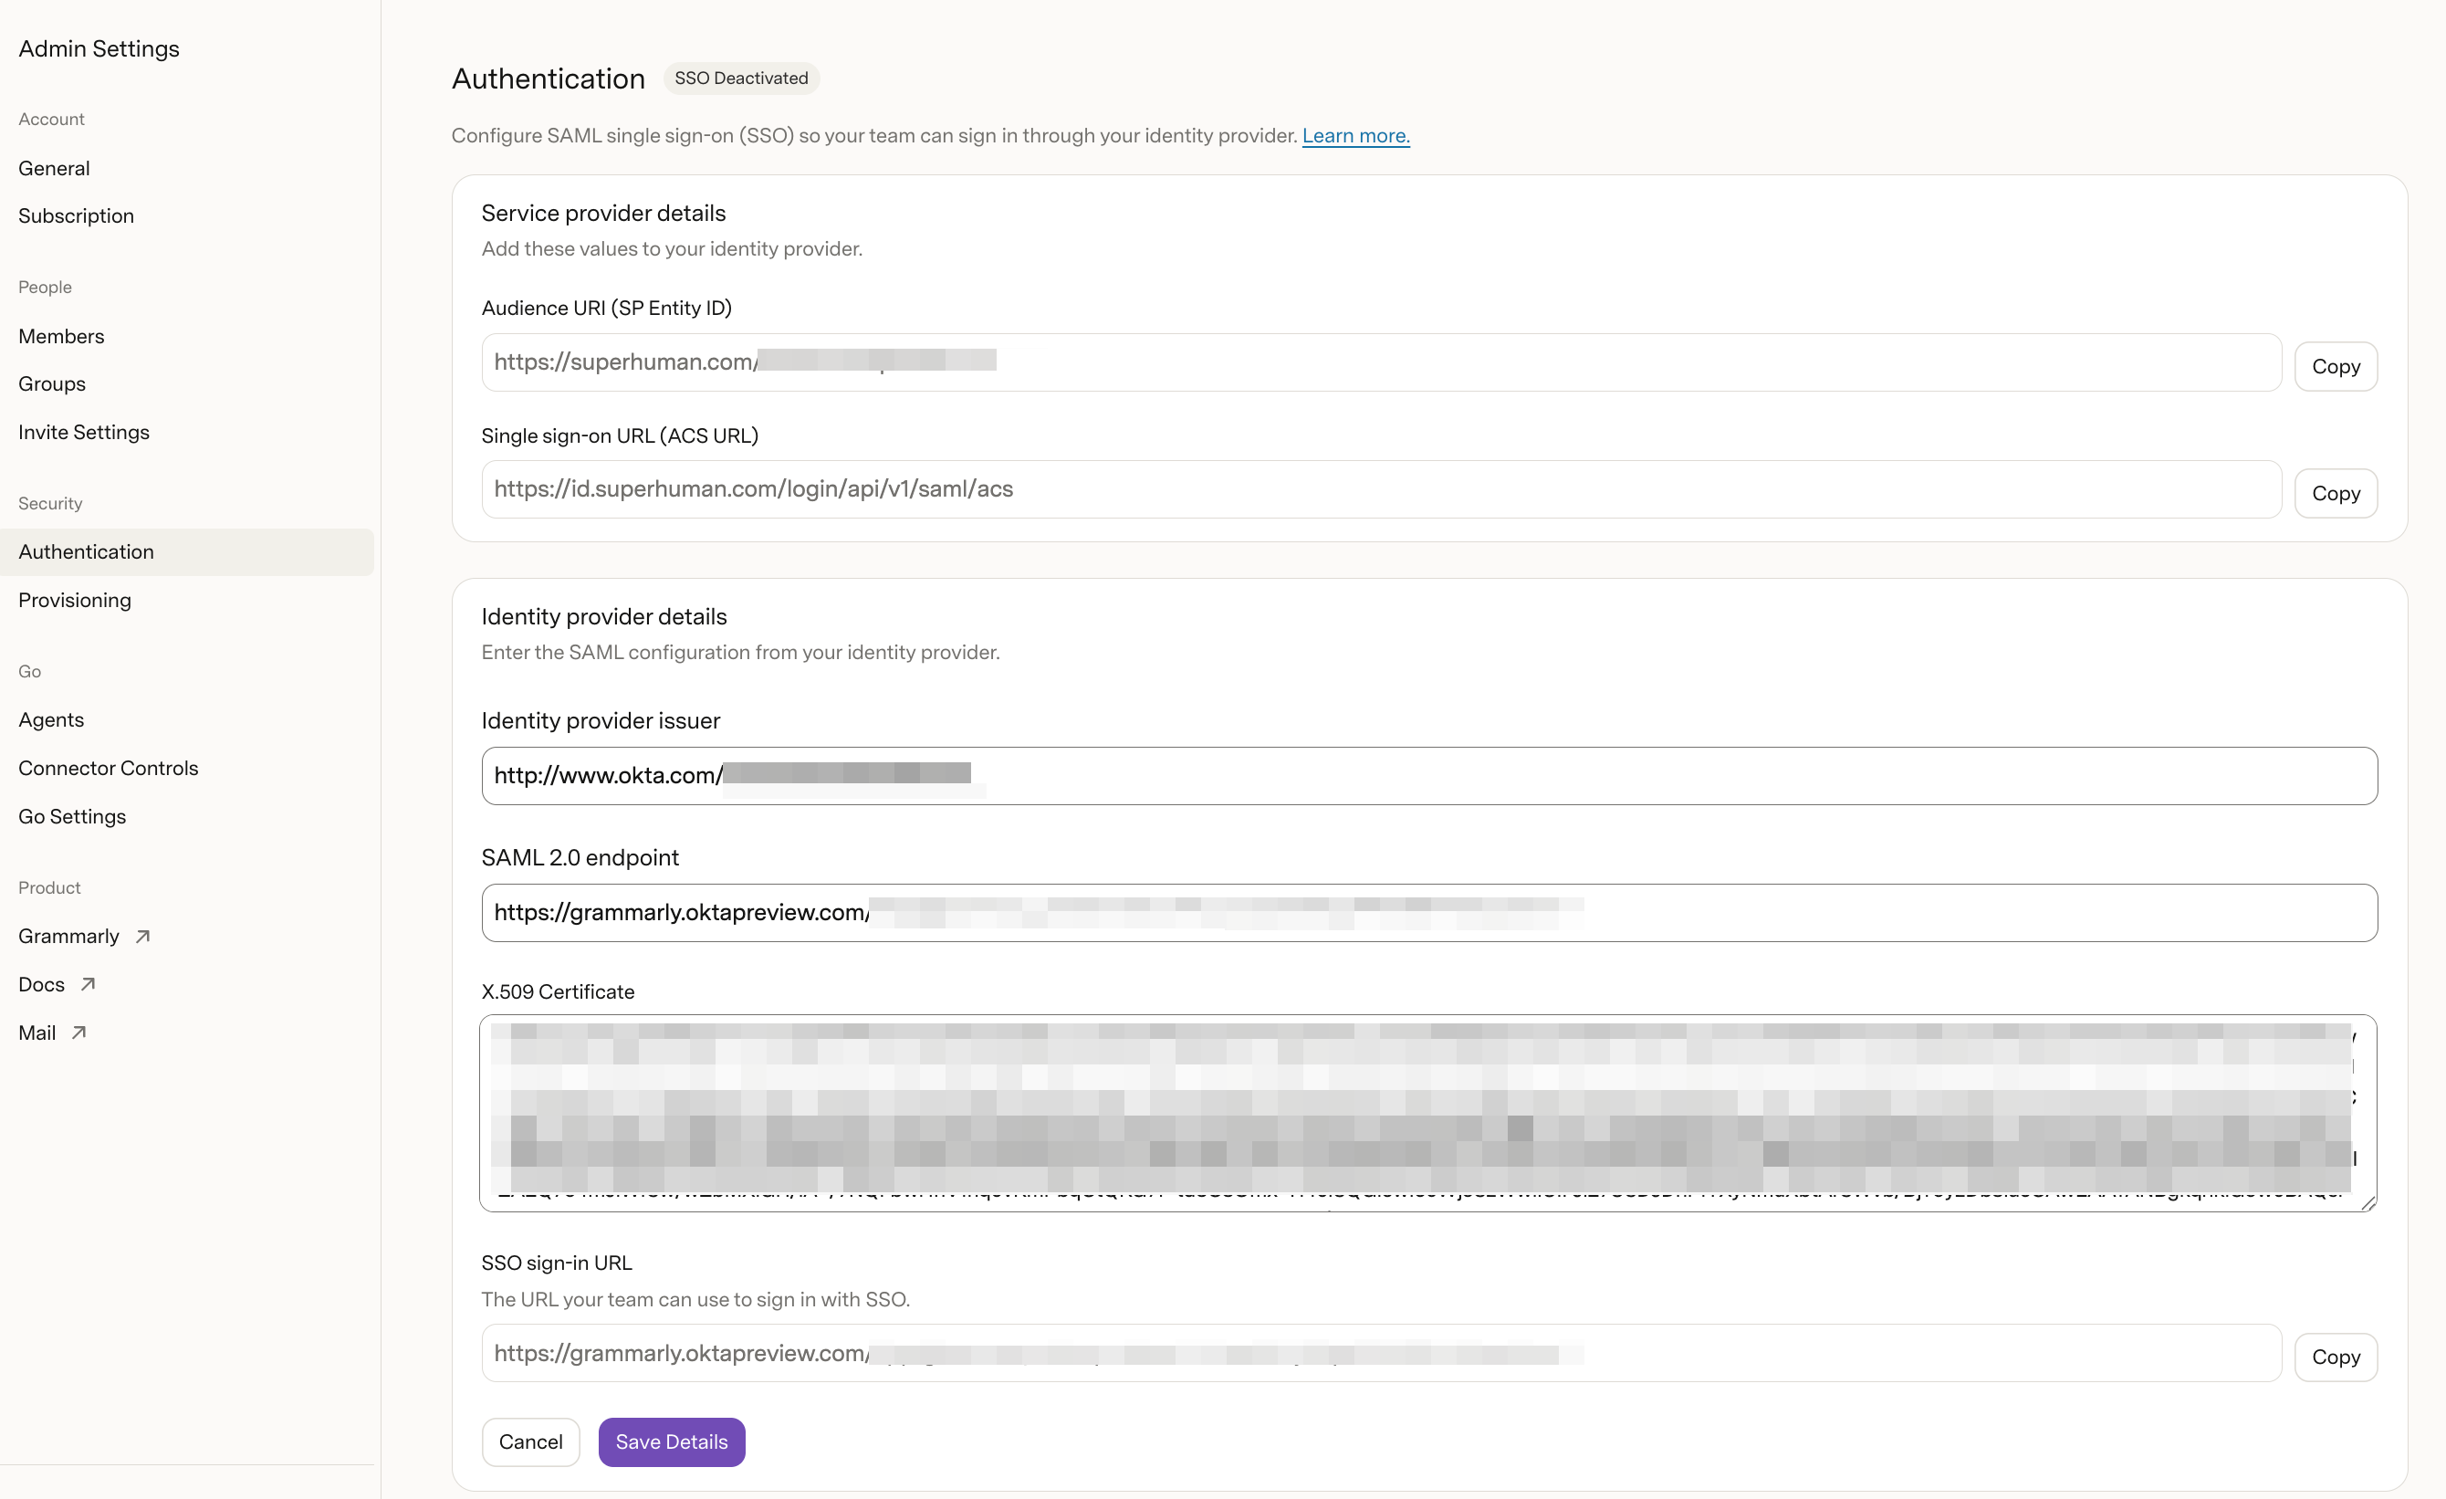
Task: Copy the SSO sign-in URL
Action: [2335, 1357]
